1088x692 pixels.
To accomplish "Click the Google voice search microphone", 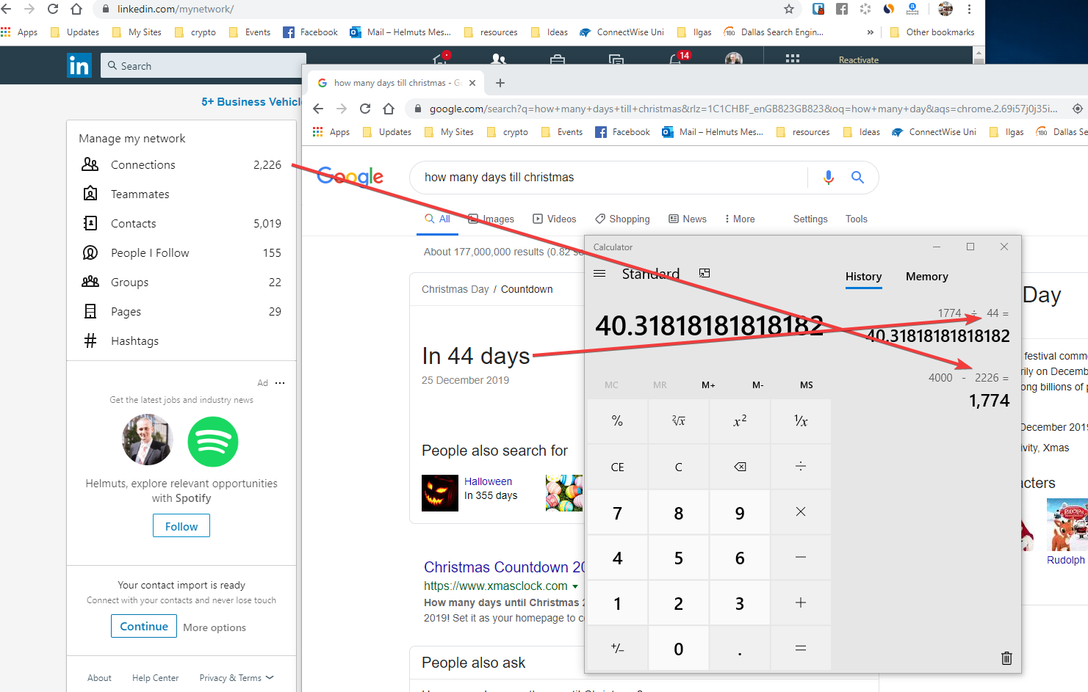I will 829,178.
